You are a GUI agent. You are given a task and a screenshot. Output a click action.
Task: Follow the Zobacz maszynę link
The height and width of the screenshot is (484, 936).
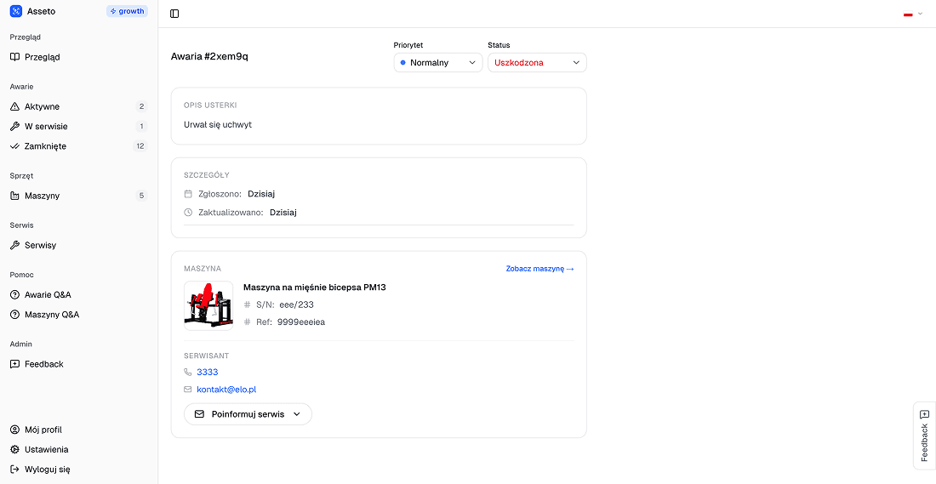pyautogui.click(x=539, y=269)
